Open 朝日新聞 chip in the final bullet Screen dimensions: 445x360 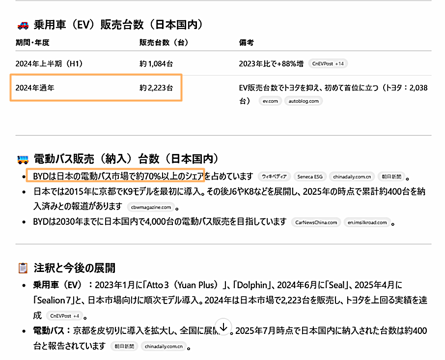coord(123,346)
